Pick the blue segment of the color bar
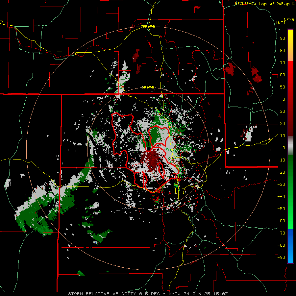 (x=290, y=245)
